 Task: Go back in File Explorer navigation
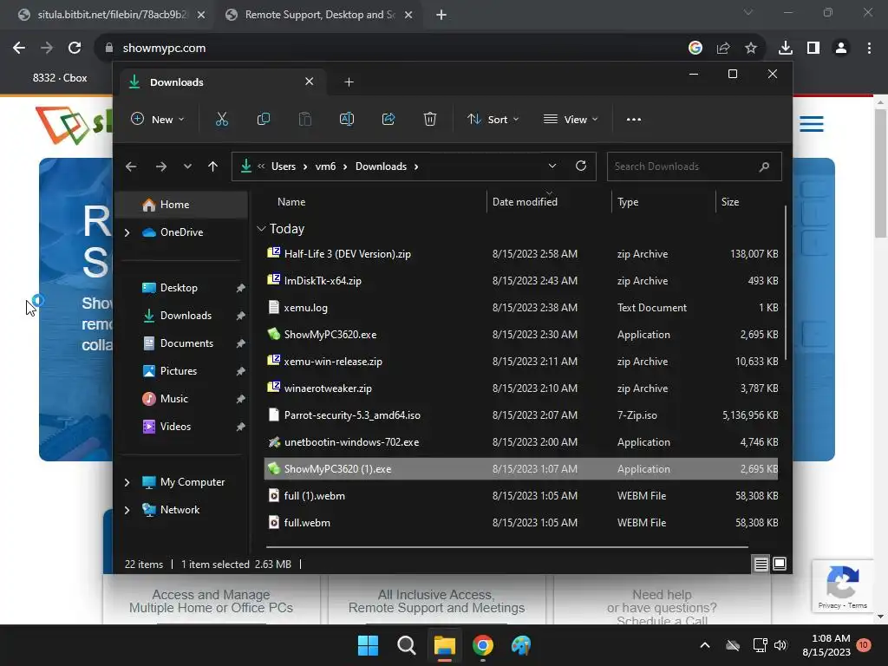pyautogui.click(x=131, y=166)
